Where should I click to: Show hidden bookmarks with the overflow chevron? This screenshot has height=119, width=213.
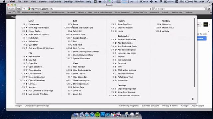[x=211, y=13]
